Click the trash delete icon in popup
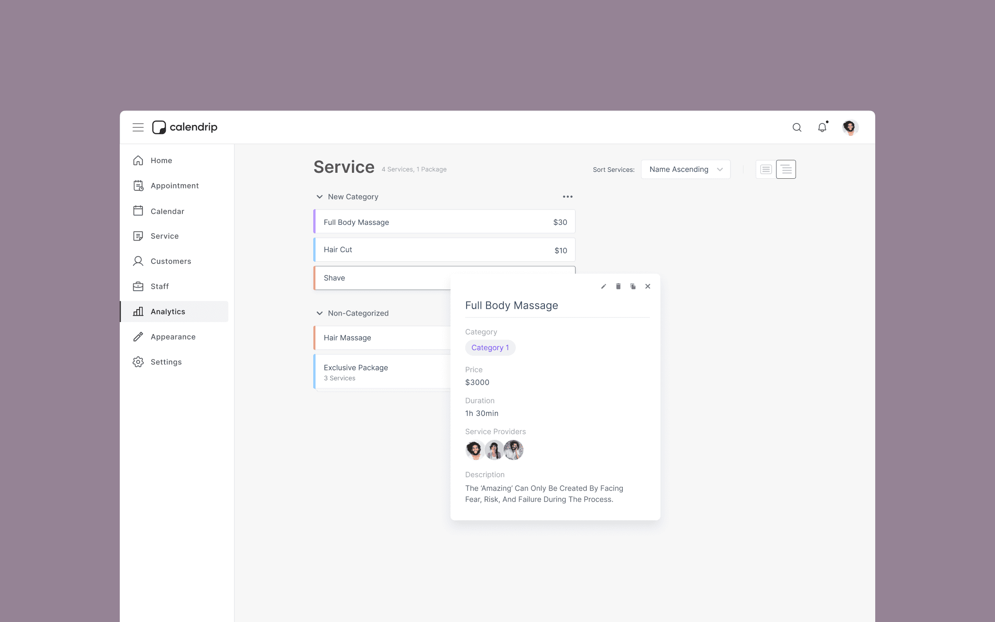 tap(618, 286)
